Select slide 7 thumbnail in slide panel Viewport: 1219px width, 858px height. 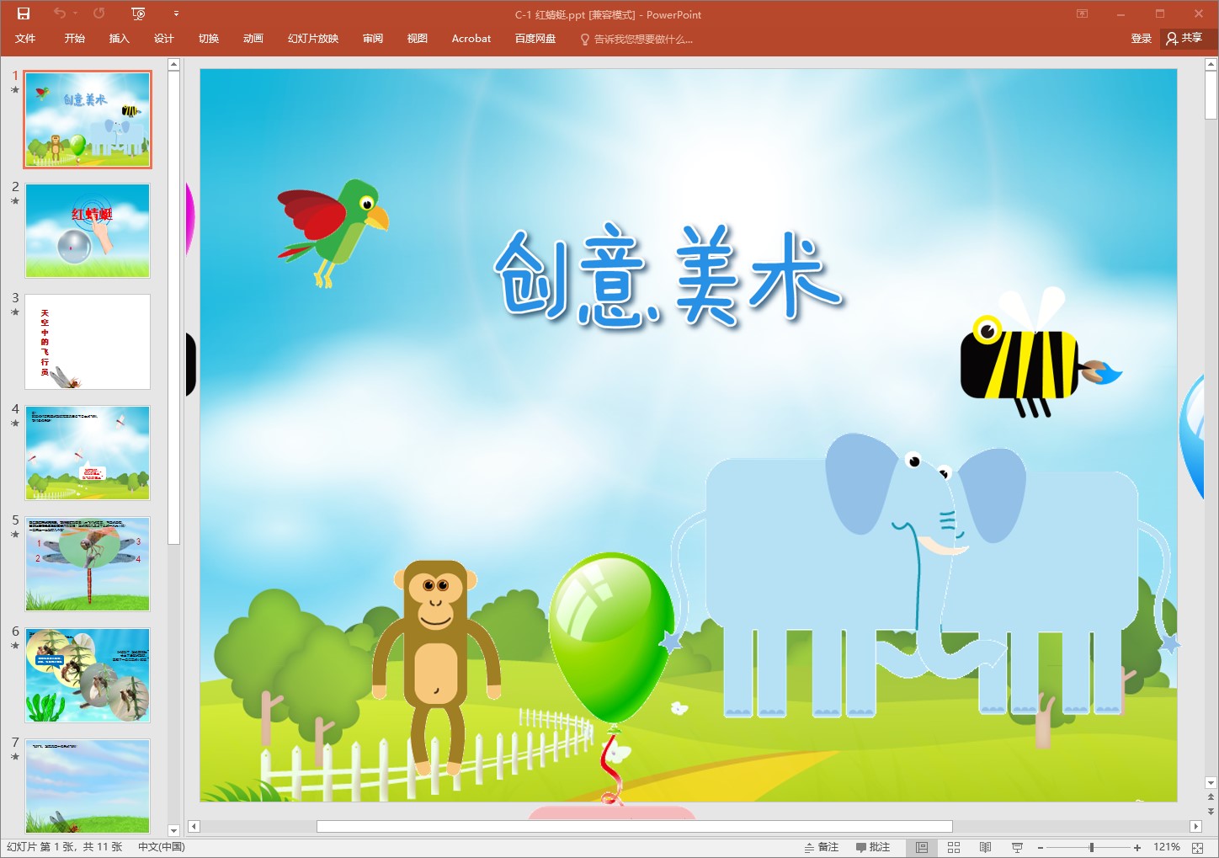tap(88, 786)
